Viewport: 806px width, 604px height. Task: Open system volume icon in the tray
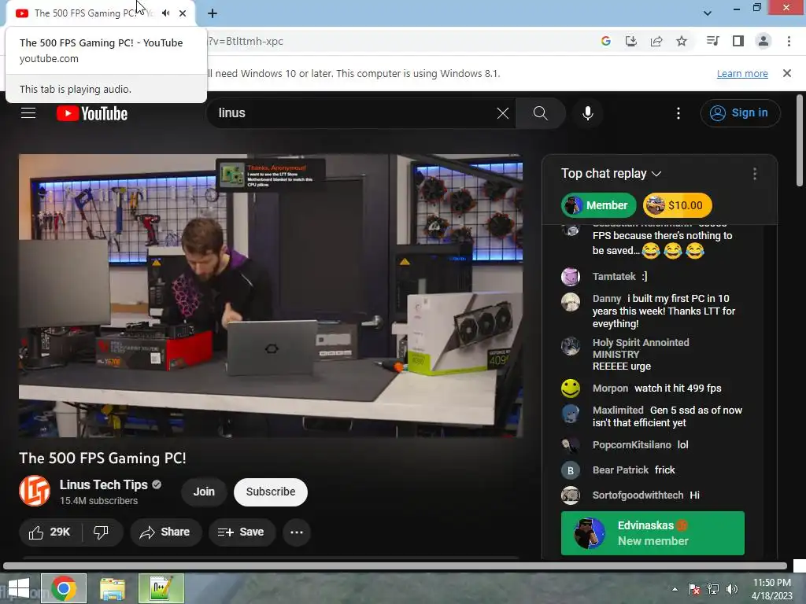tap(731, 589)
